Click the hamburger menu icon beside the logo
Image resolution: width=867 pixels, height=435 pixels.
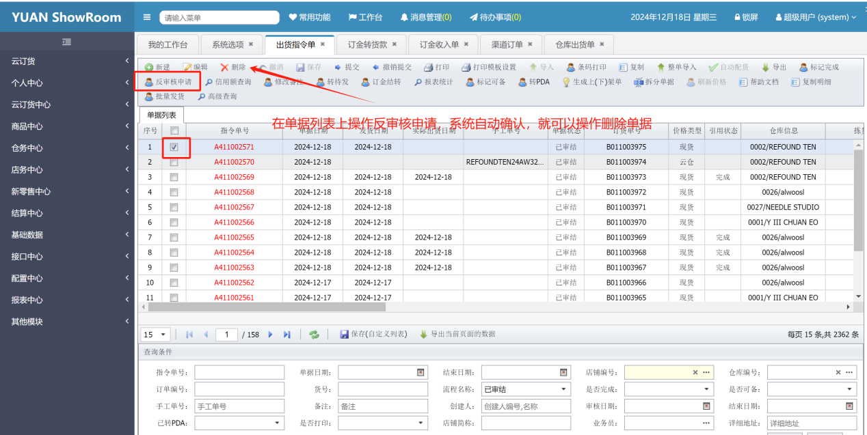(x=147, y=17)
